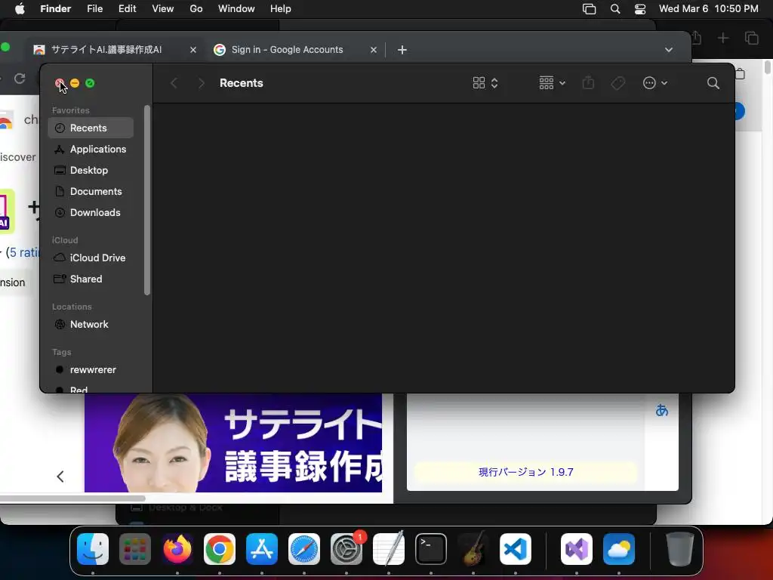The width and height of the screenshot is (773, 580).
Task: Open the weather cloud app in Dock
Action: click(x=619, y=549)
